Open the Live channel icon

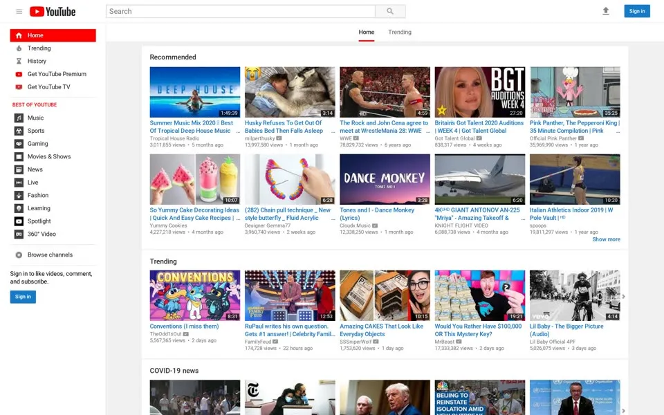[19, 183]
